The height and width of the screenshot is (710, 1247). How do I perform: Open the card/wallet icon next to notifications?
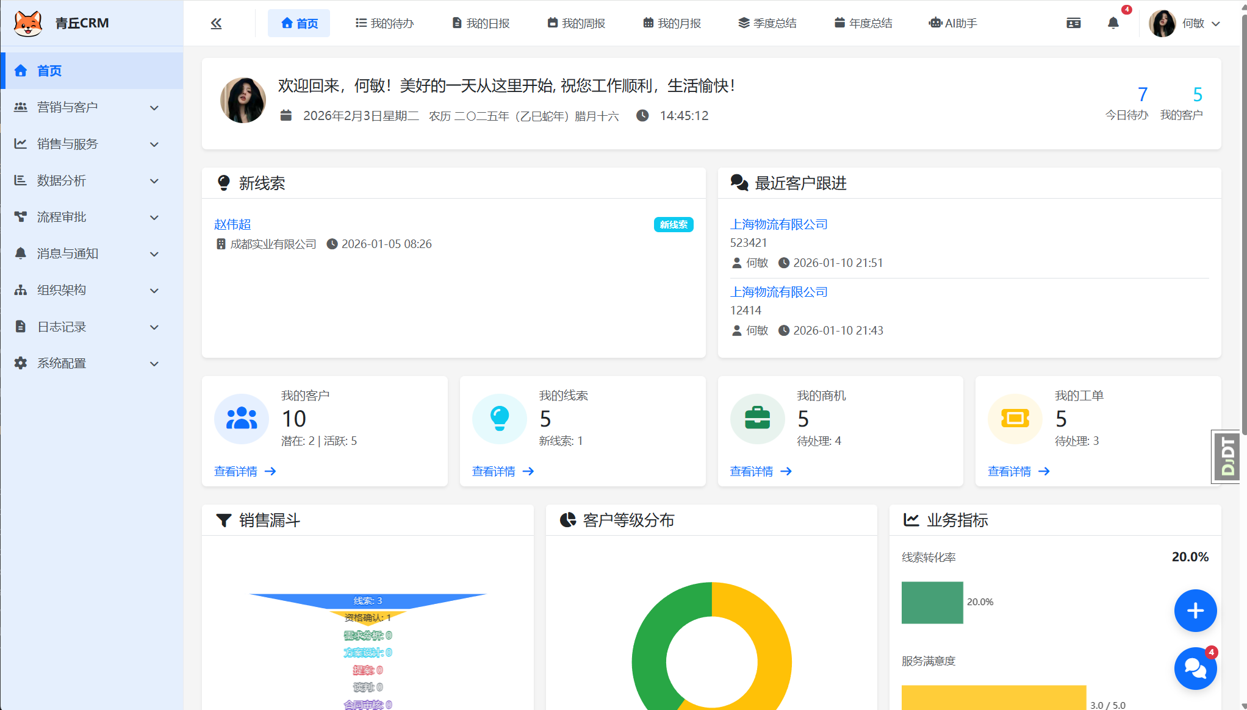pos(1073,23)
